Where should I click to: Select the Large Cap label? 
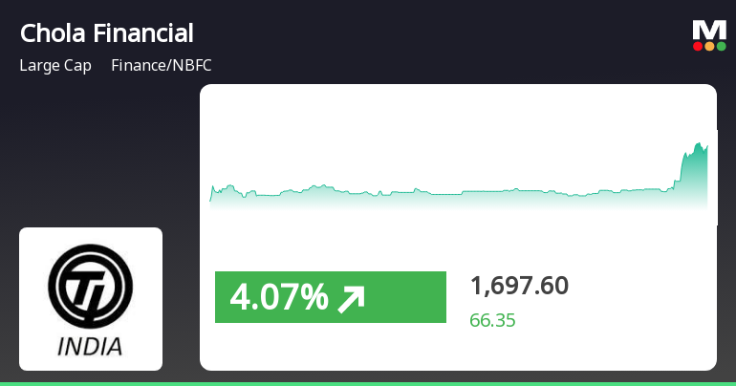point(55,66)
